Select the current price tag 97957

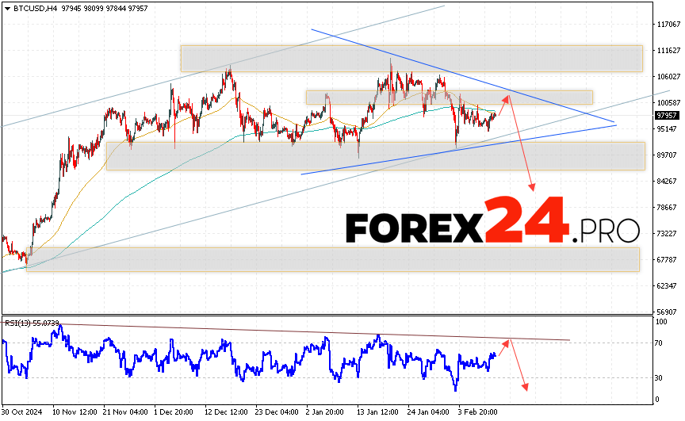tap(666, 115)
